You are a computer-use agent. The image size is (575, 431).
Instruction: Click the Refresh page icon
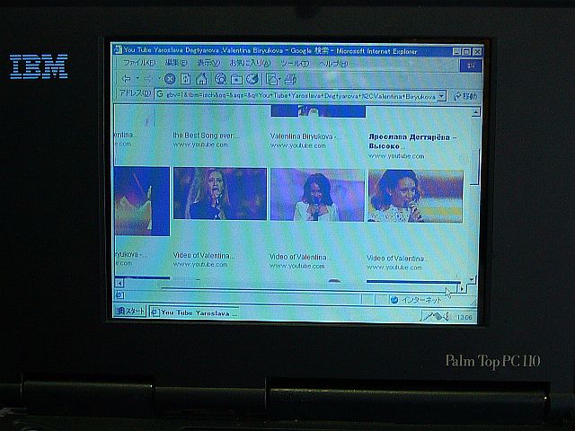(185, 79)
